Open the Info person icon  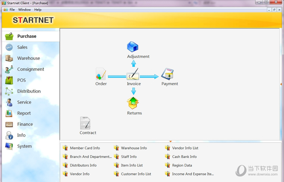(9, 135)
